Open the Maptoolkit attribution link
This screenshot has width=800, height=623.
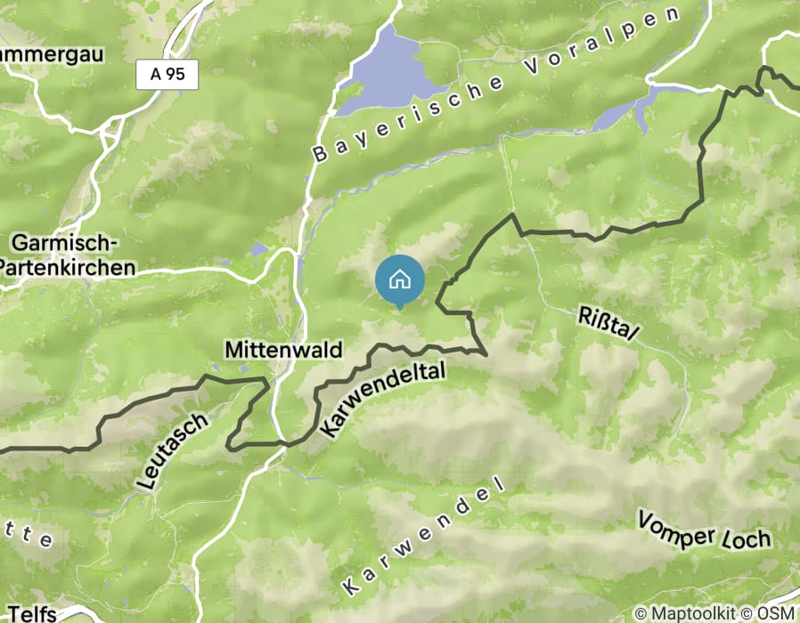[685, 612]
